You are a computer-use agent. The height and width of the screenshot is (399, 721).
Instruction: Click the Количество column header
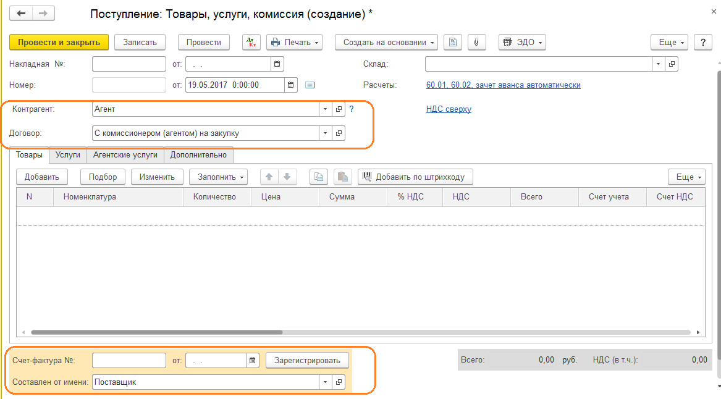point(217,197)
